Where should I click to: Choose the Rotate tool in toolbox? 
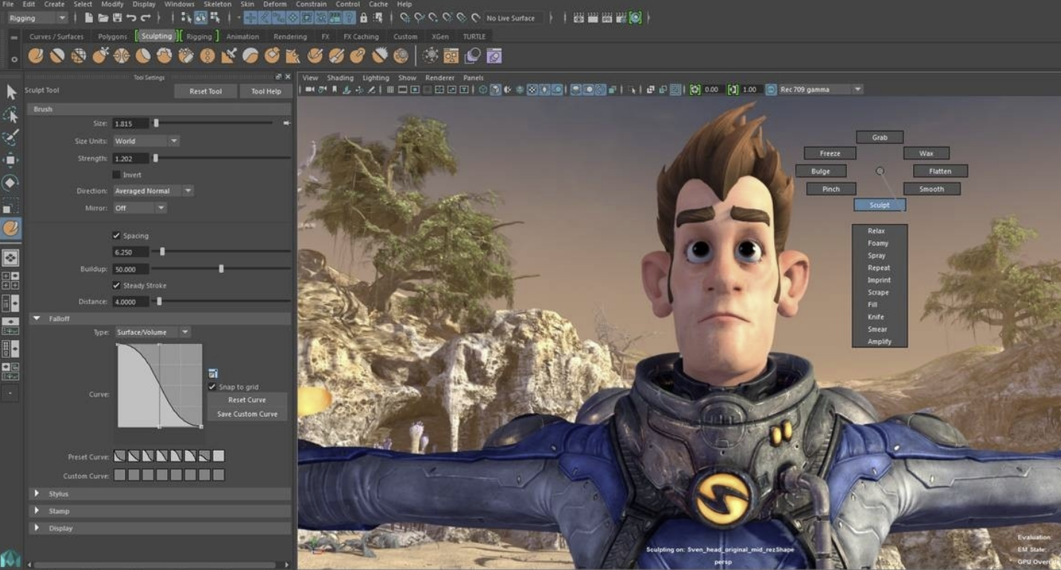coord(11,182)
